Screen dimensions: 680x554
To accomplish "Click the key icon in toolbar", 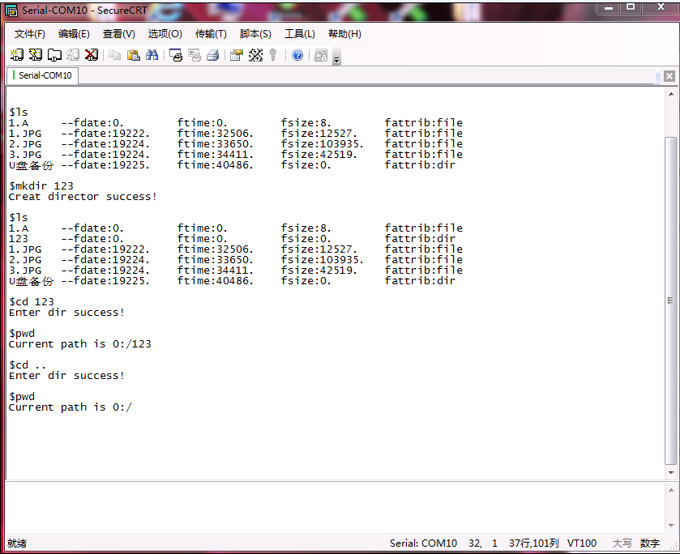I will click(x=273, y=55).
